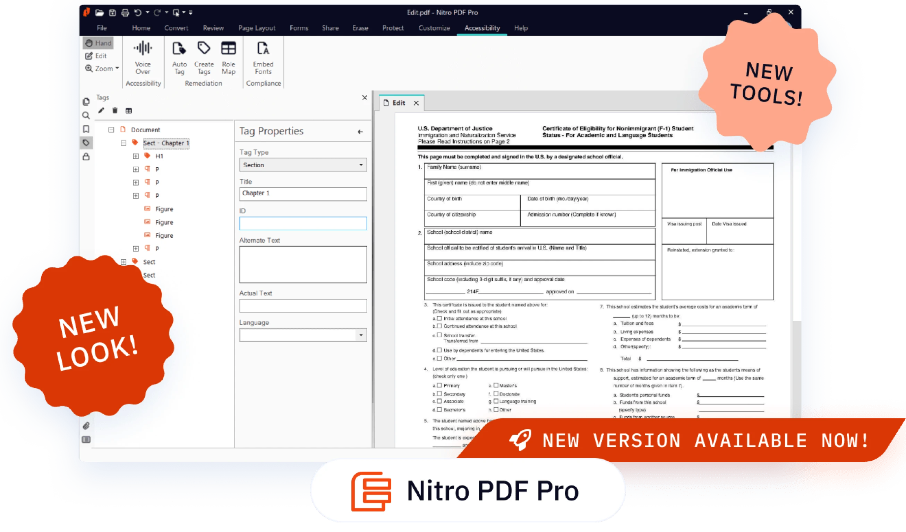Expand the H1 tag tree node
Screen dimensions: 906x532
(136, 156)
